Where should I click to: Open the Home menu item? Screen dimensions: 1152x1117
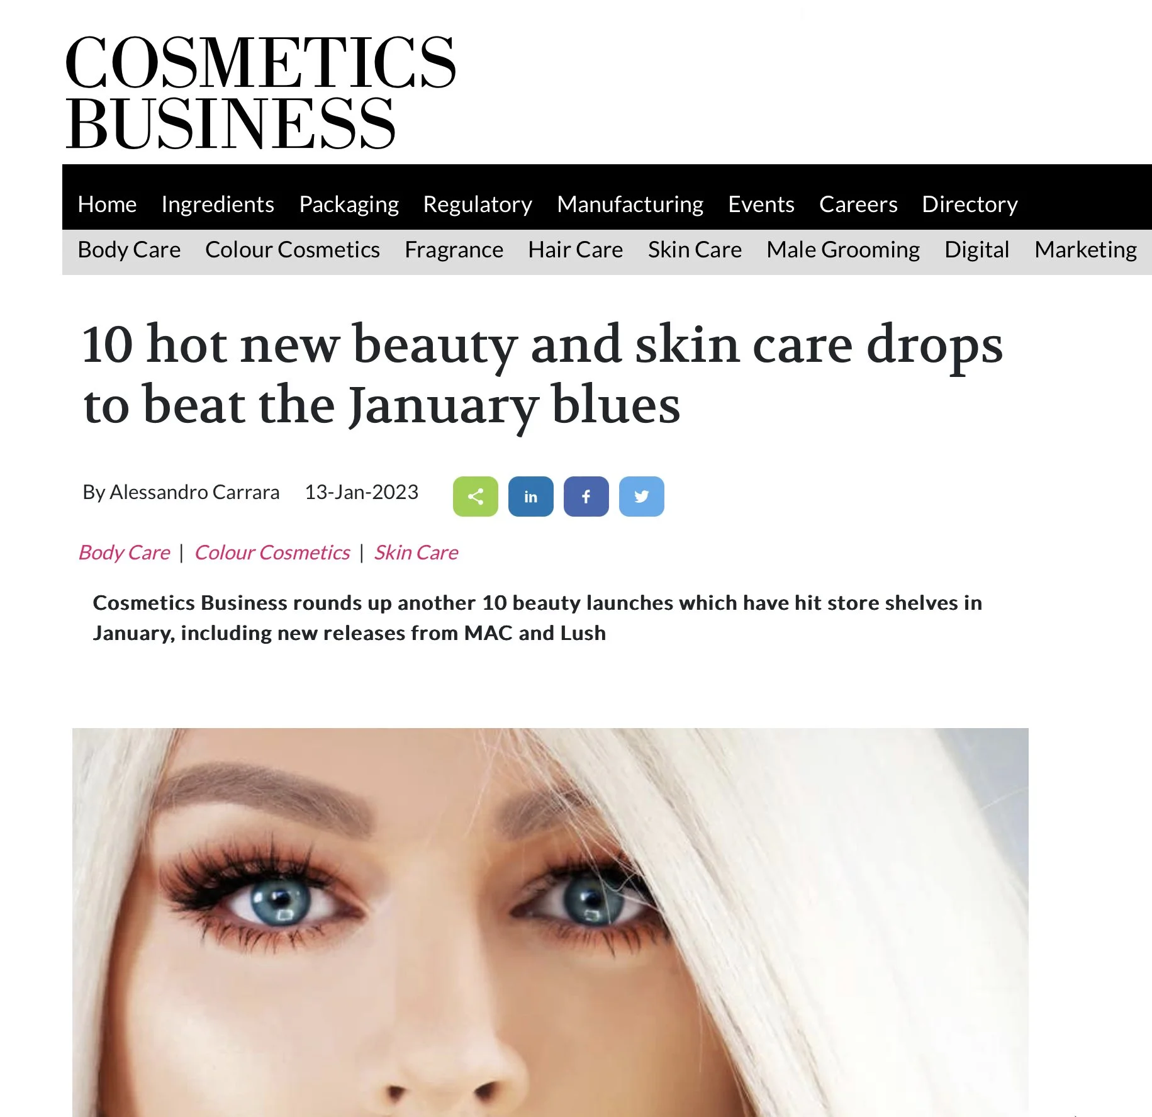coord(107,204)
